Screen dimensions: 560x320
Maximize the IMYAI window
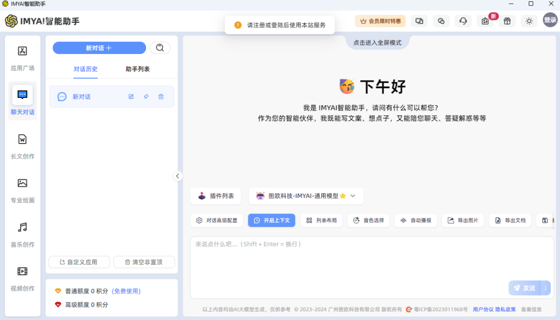click(531, 4)
